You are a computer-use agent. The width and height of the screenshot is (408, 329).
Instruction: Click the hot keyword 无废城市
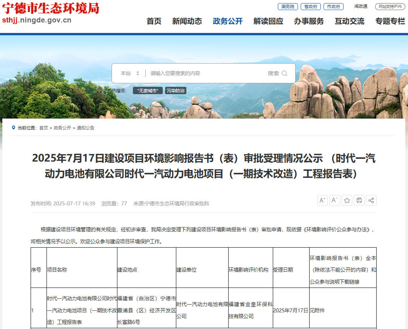[147, 90]
